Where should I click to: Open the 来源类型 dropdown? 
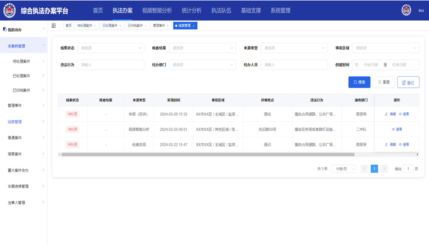coord(294,48)
